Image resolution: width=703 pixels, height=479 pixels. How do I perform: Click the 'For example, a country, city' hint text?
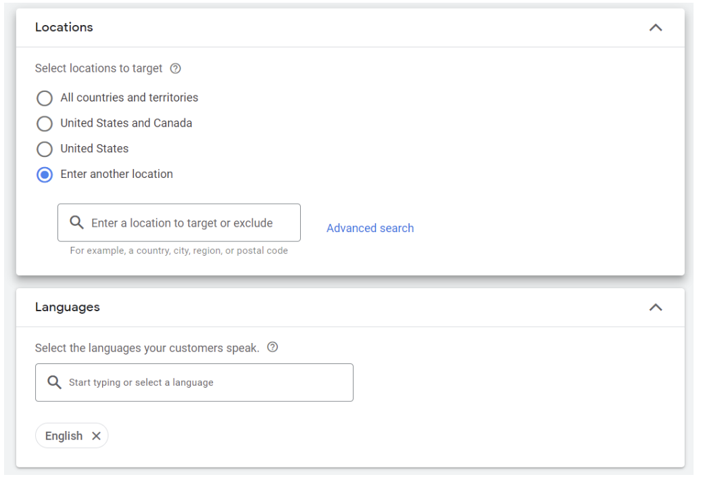click(179, 250)
